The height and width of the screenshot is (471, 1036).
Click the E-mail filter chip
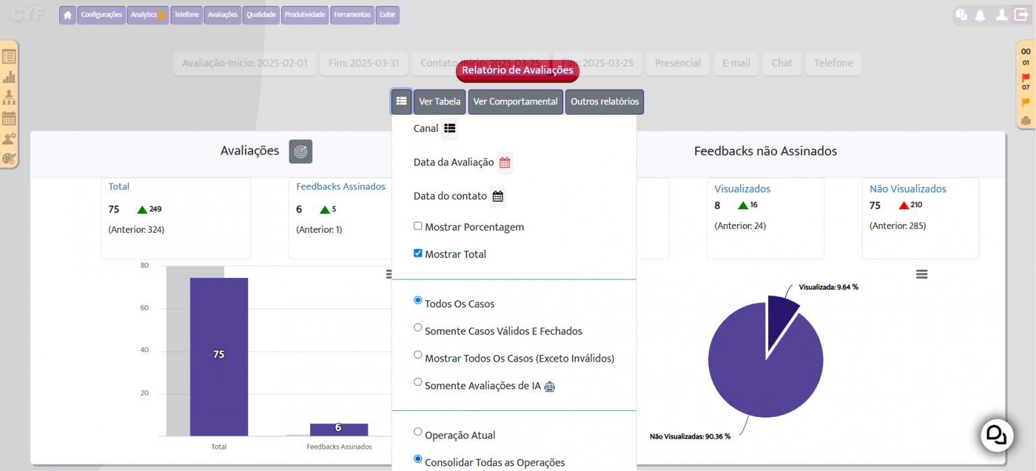pyautogui.click(x=736, y=63)
